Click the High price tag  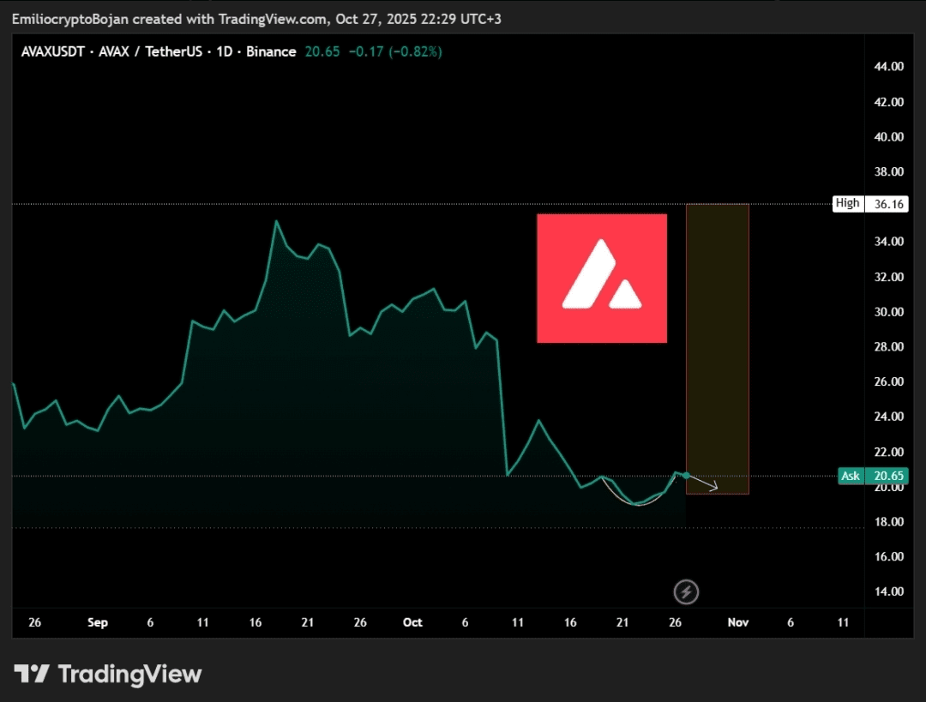click(848, 204)
